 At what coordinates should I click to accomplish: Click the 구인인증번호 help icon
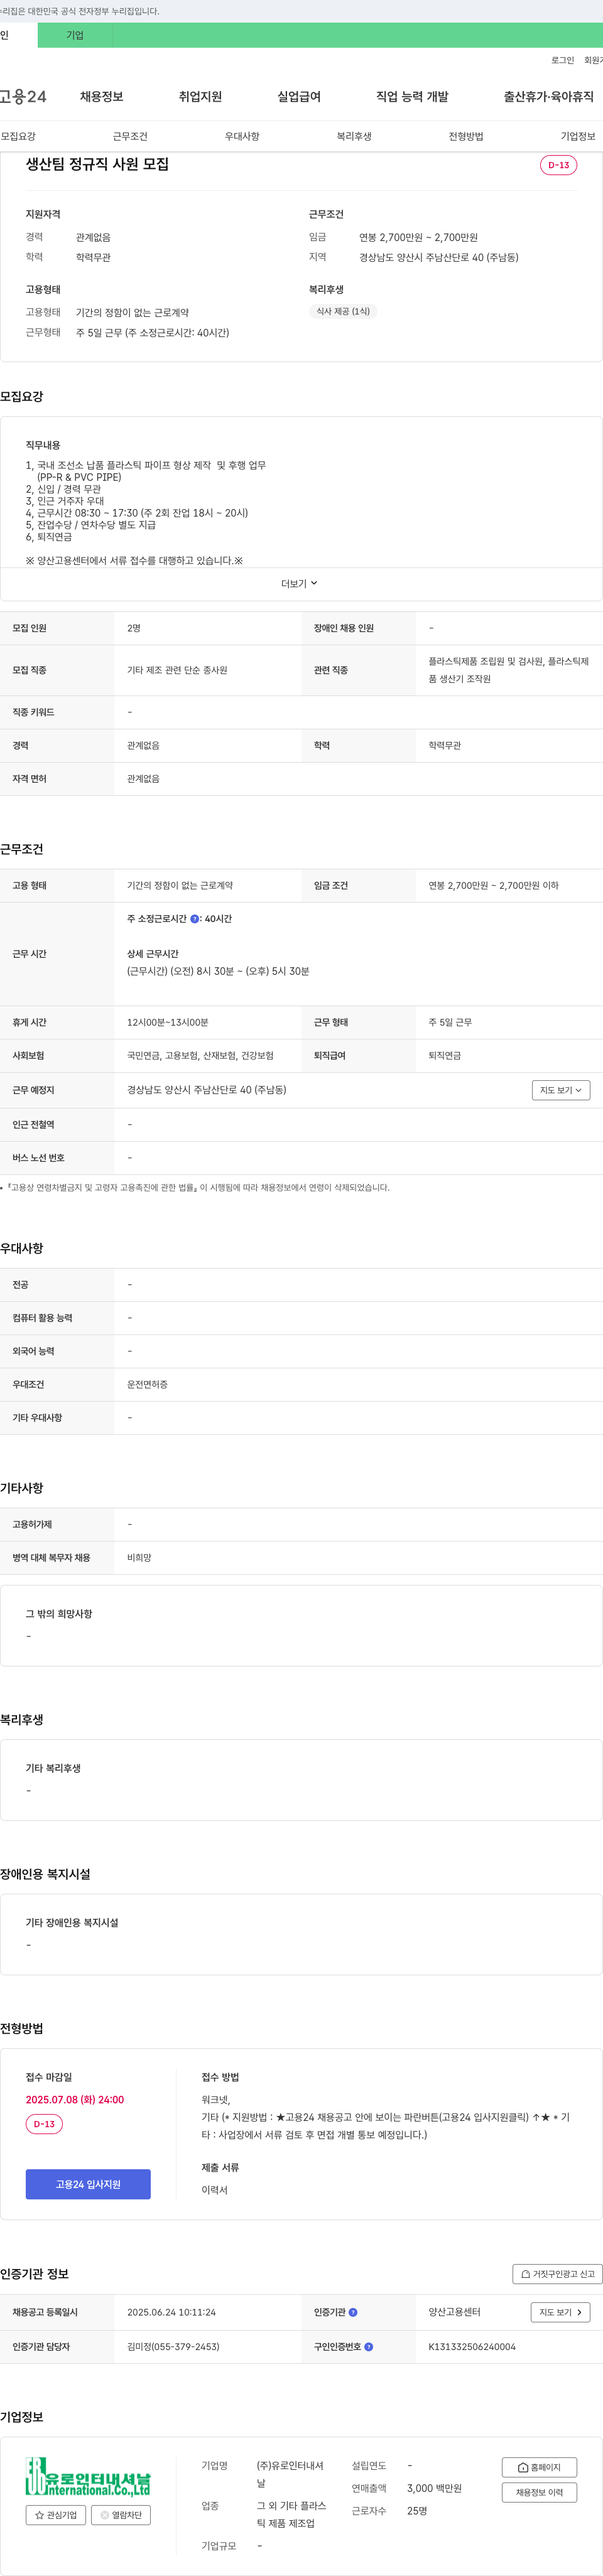[x=369, y=2346]
